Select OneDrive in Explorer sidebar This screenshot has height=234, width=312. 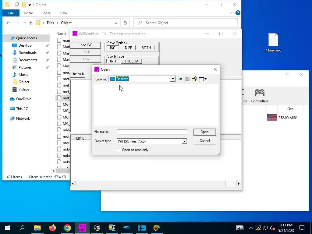23,99
